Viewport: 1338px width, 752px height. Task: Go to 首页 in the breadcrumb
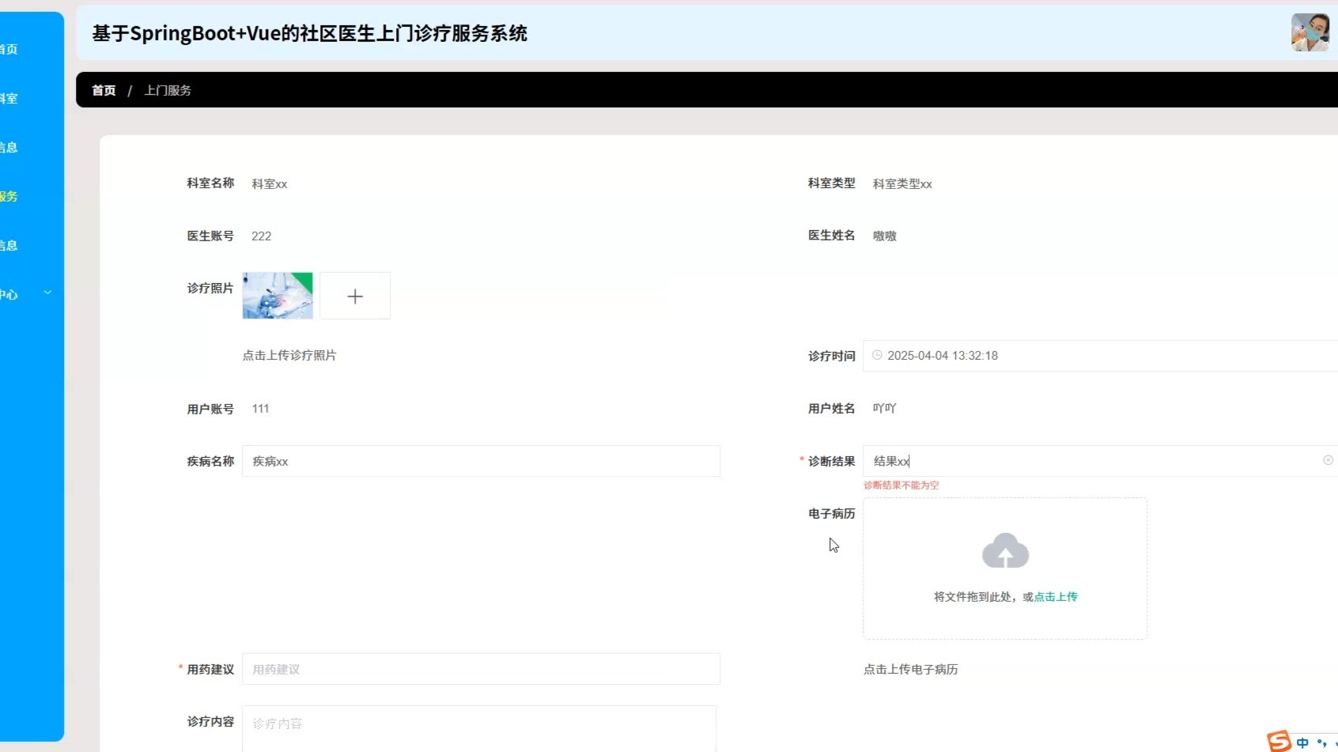104,90
